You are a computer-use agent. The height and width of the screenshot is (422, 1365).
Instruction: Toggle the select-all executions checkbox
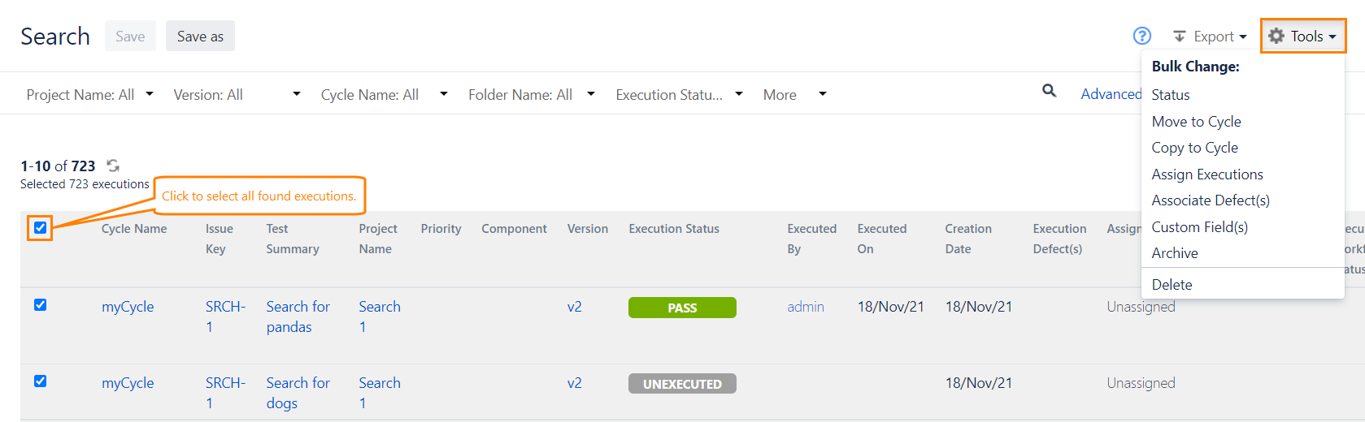tap(40, 228)
